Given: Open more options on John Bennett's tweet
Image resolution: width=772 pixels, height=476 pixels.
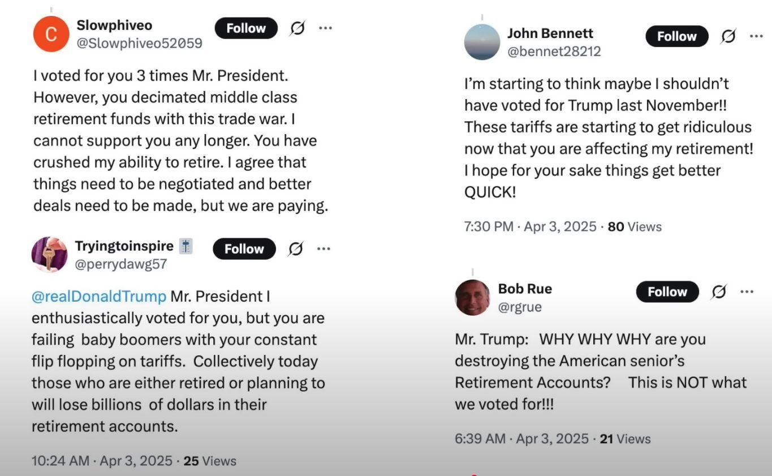Looking at the screenshot, I should [x=756, y=36].
